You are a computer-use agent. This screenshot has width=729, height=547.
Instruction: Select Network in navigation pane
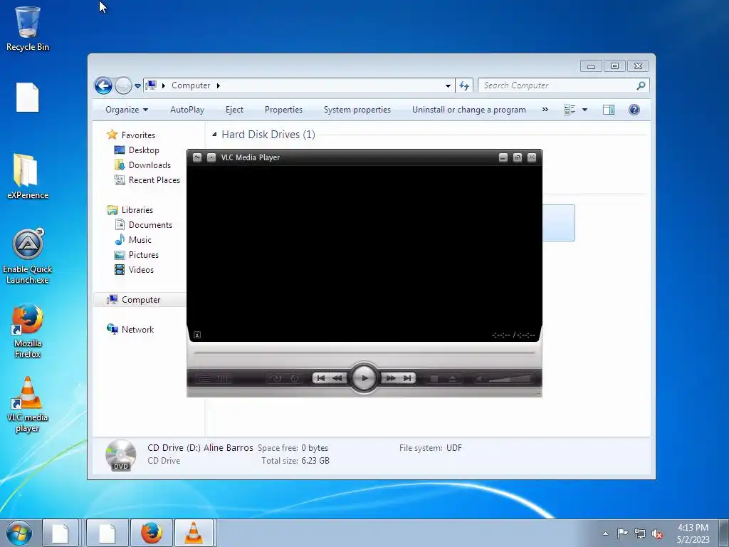(x=130, y=329)
